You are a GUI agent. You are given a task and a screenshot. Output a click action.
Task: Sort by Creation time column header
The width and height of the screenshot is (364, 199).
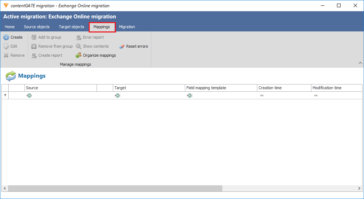point(284,88)
